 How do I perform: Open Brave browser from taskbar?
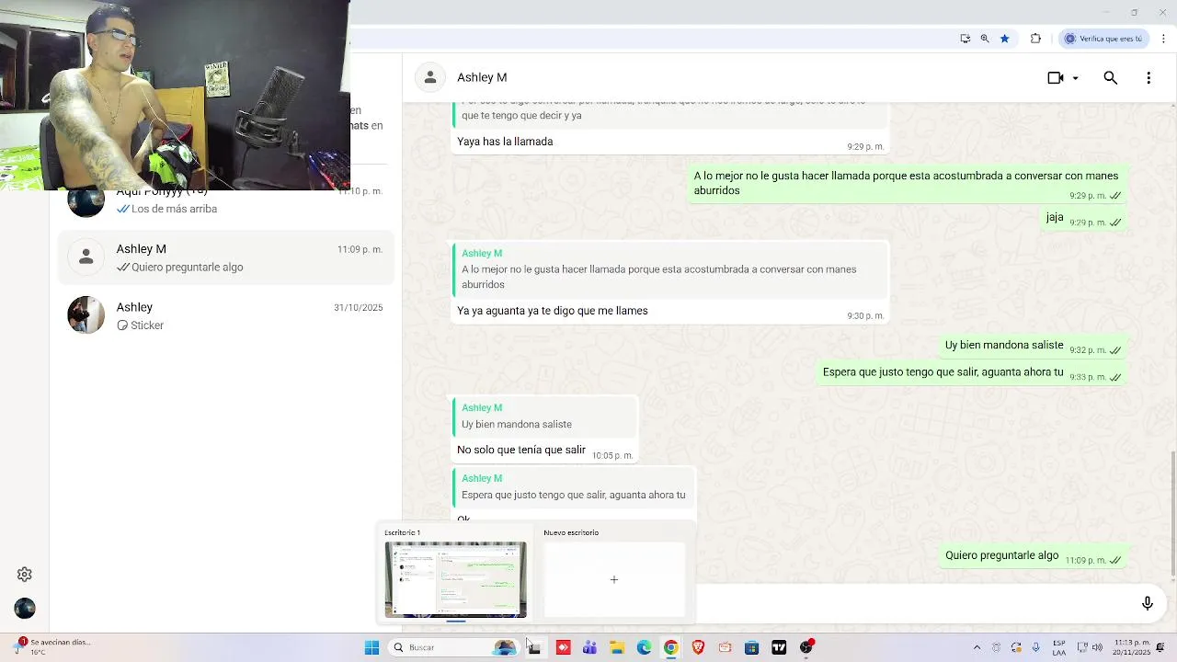tap(698, 647)
